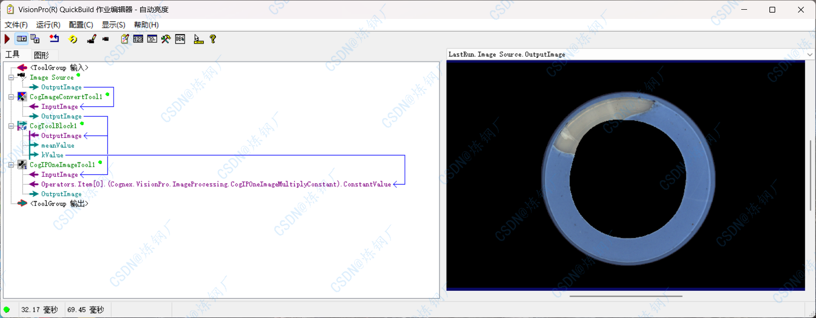Screen dimensions: 816x318
Task: Open the 显示(S) menu
Action: tap(114, 25)
